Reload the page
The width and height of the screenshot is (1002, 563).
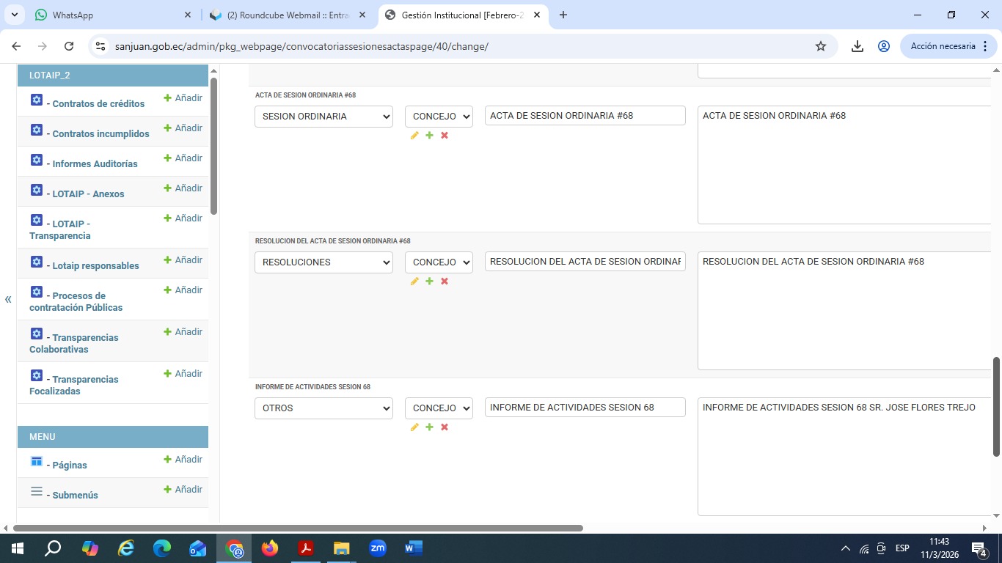(x=69, y=46)
